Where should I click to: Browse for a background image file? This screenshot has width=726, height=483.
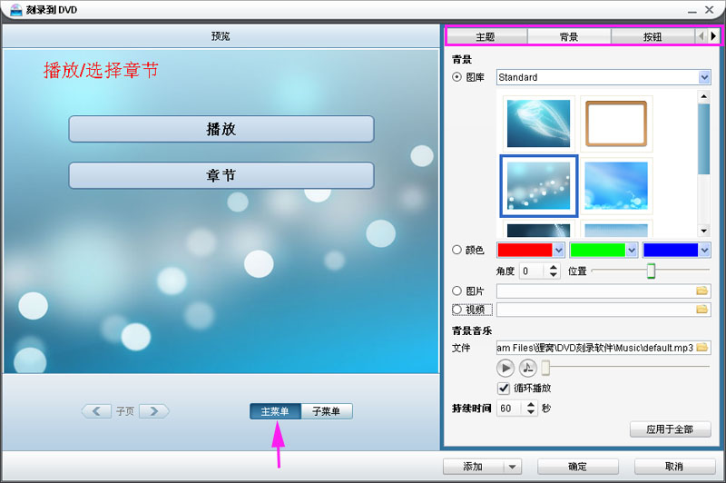pyautogui.click(x=701, y=291)
